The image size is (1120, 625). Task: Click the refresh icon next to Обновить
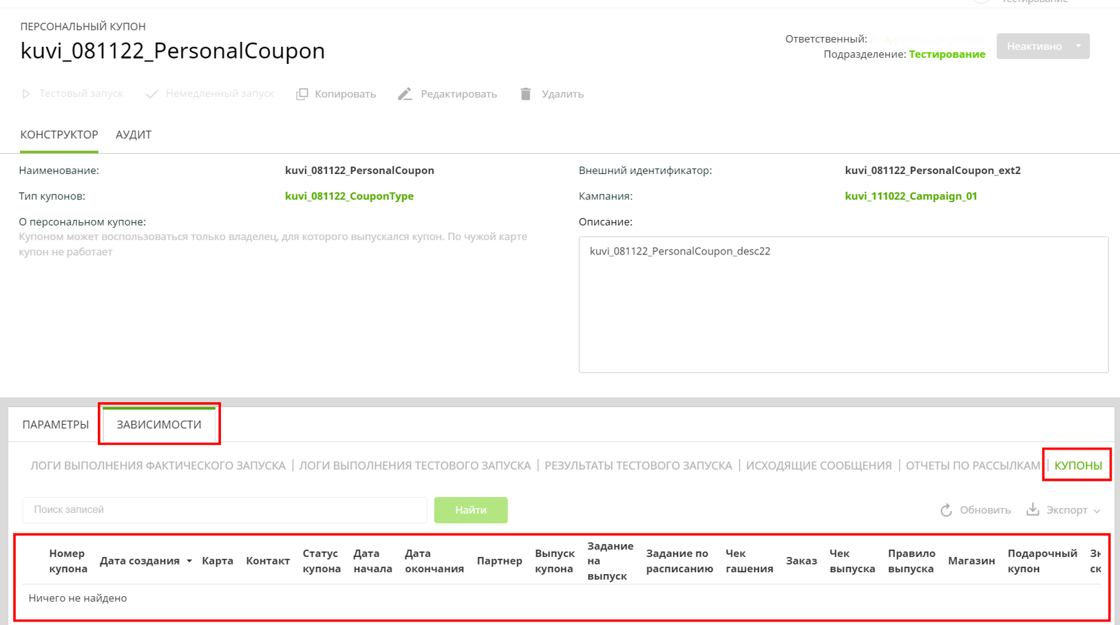(x=946, y=510)
